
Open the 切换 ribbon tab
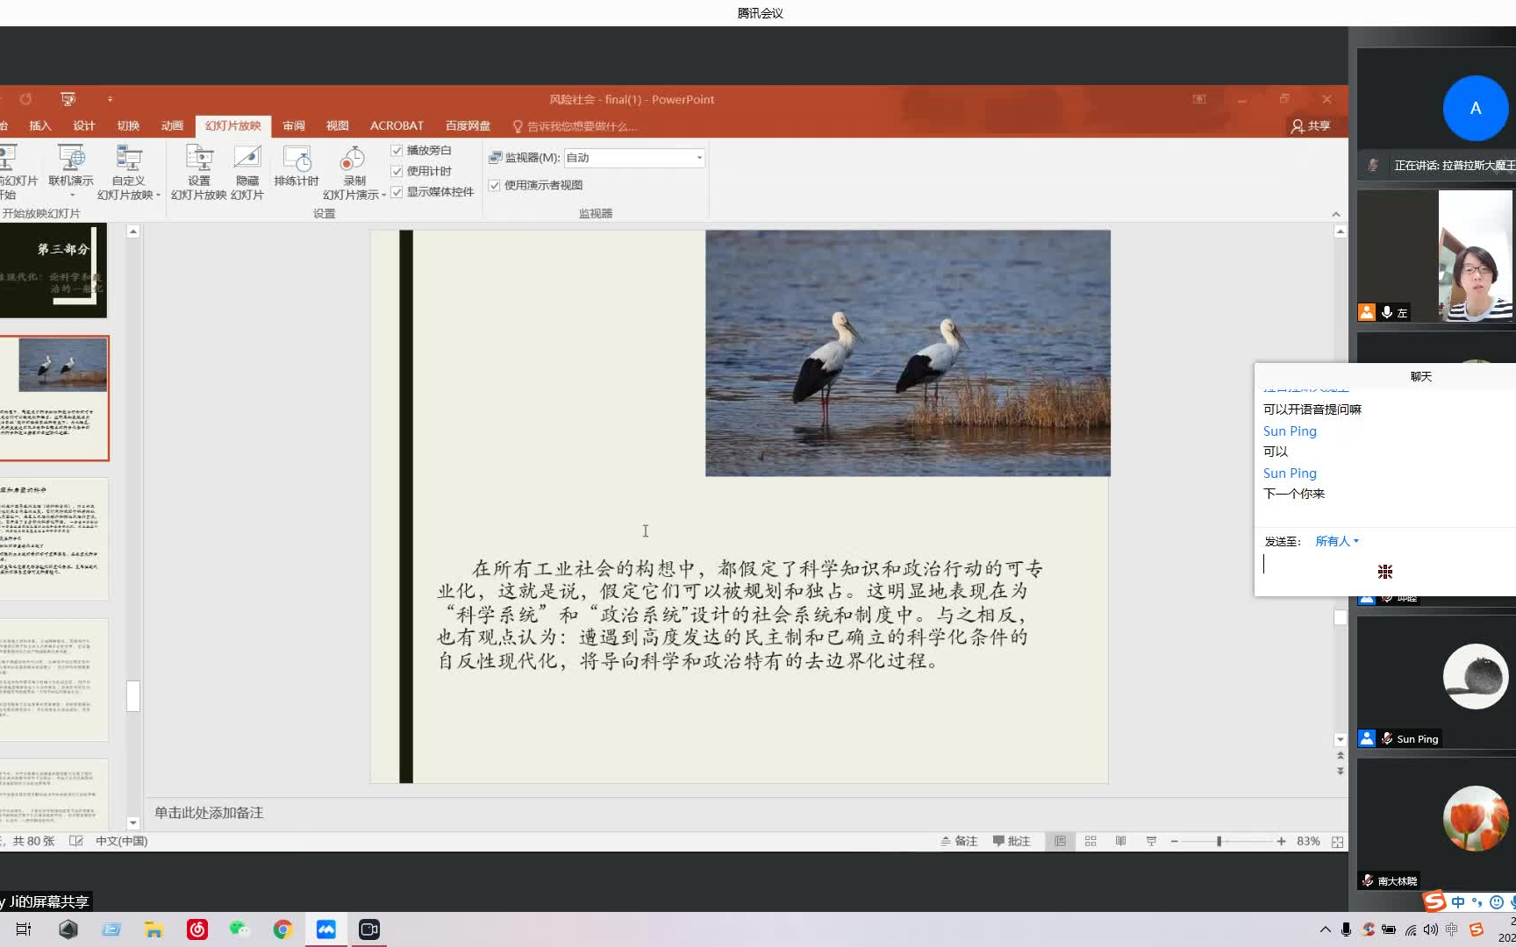128,126
